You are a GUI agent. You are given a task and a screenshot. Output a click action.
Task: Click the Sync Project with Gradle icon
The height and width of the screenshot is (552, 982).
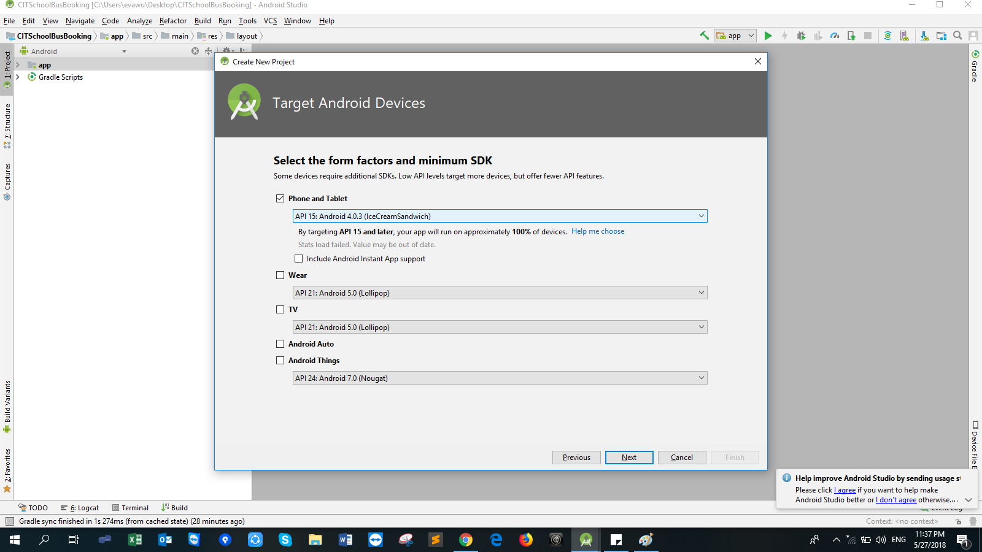click(x=887, y=36)
